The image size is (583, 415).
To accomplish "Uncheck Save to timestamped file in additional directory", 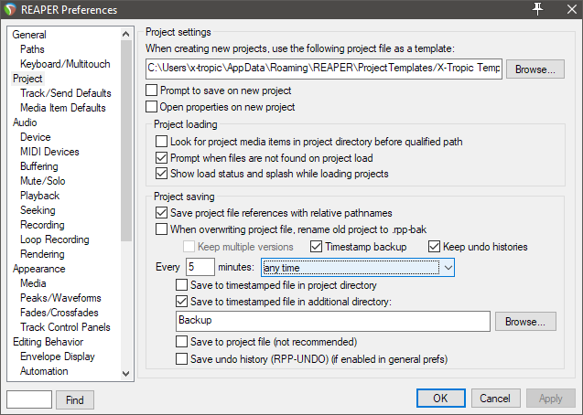I will (181, 301).
